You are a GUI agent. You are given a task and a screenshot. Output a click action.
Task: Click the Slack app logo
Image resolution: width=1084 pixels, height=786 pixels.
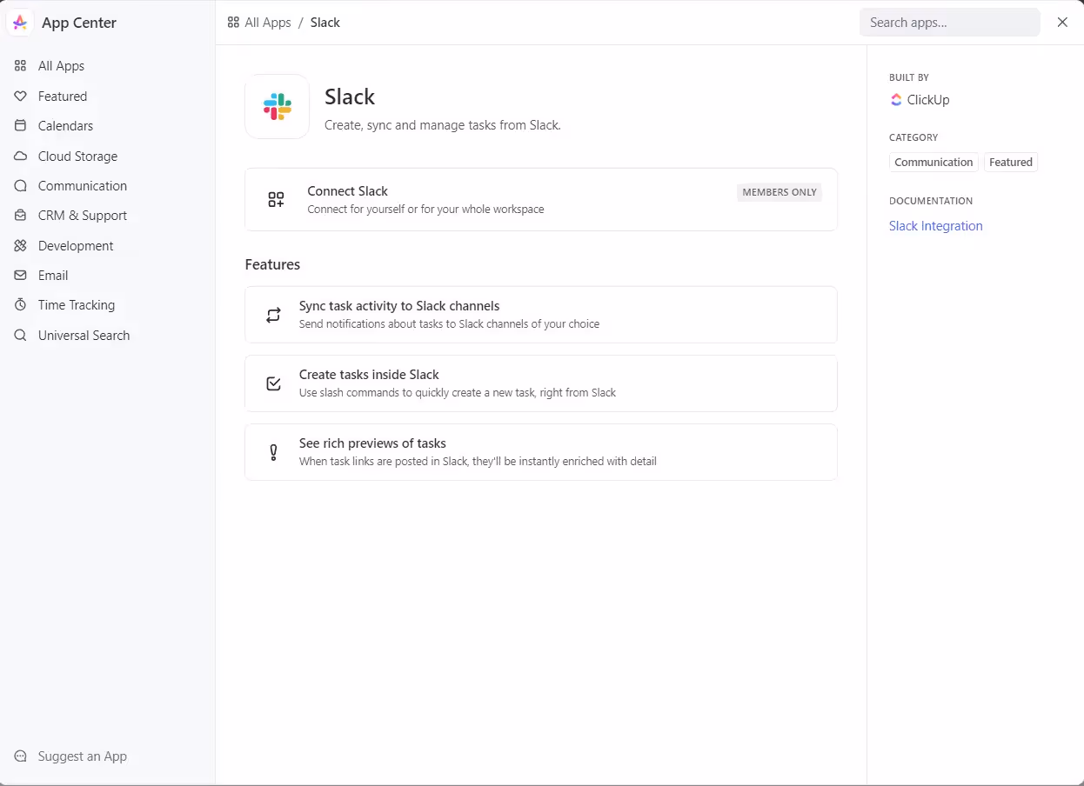click(277, 106)
